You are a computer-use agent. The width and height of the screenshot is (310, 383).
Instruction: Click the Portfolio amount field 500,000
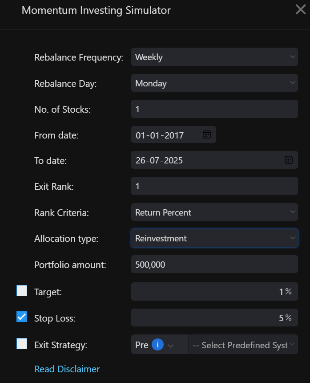(x=214, y=264)
